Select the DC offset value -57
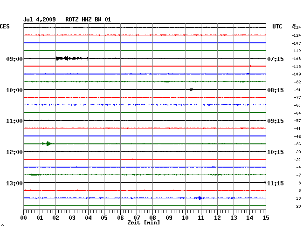Viewport: 303px width, 230px height. [297, 121]
